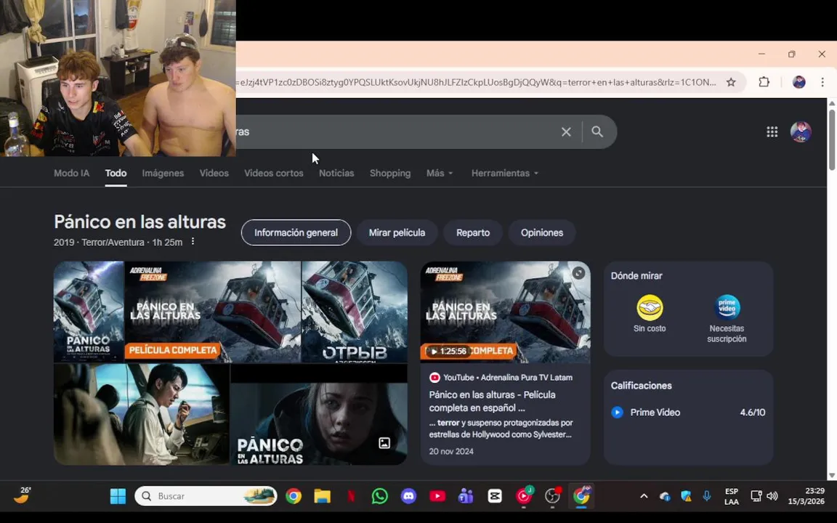This screenshot has height=523, width=837.
Task: Click the scrollbar down arrow
Action: [832, 476]
